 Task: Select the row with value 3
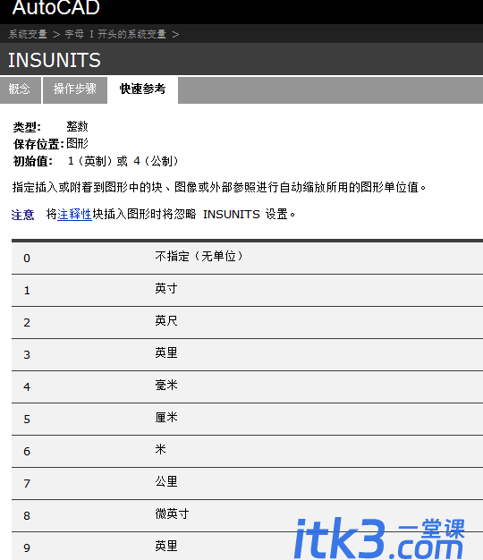(247, 354)
